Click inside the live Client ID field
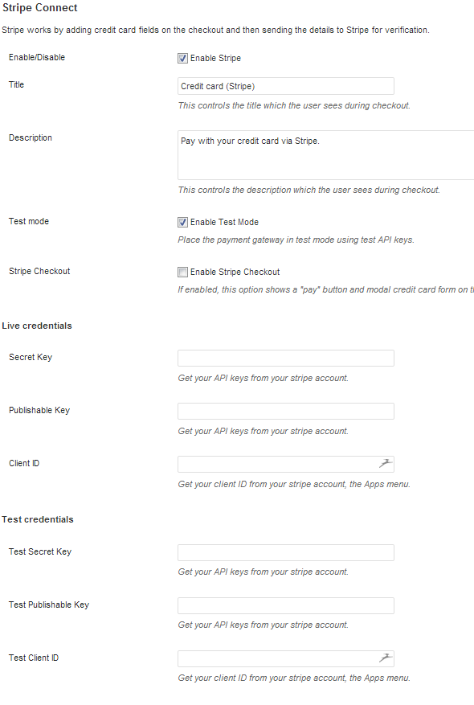 pos(279,464)
